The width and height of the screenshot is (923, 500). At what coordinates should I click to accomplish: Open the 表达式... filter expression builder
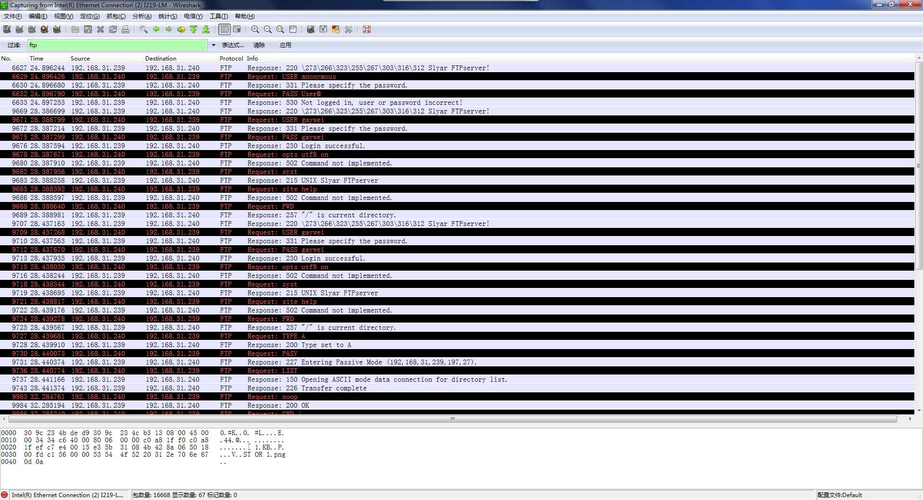[x=233, y=45]
